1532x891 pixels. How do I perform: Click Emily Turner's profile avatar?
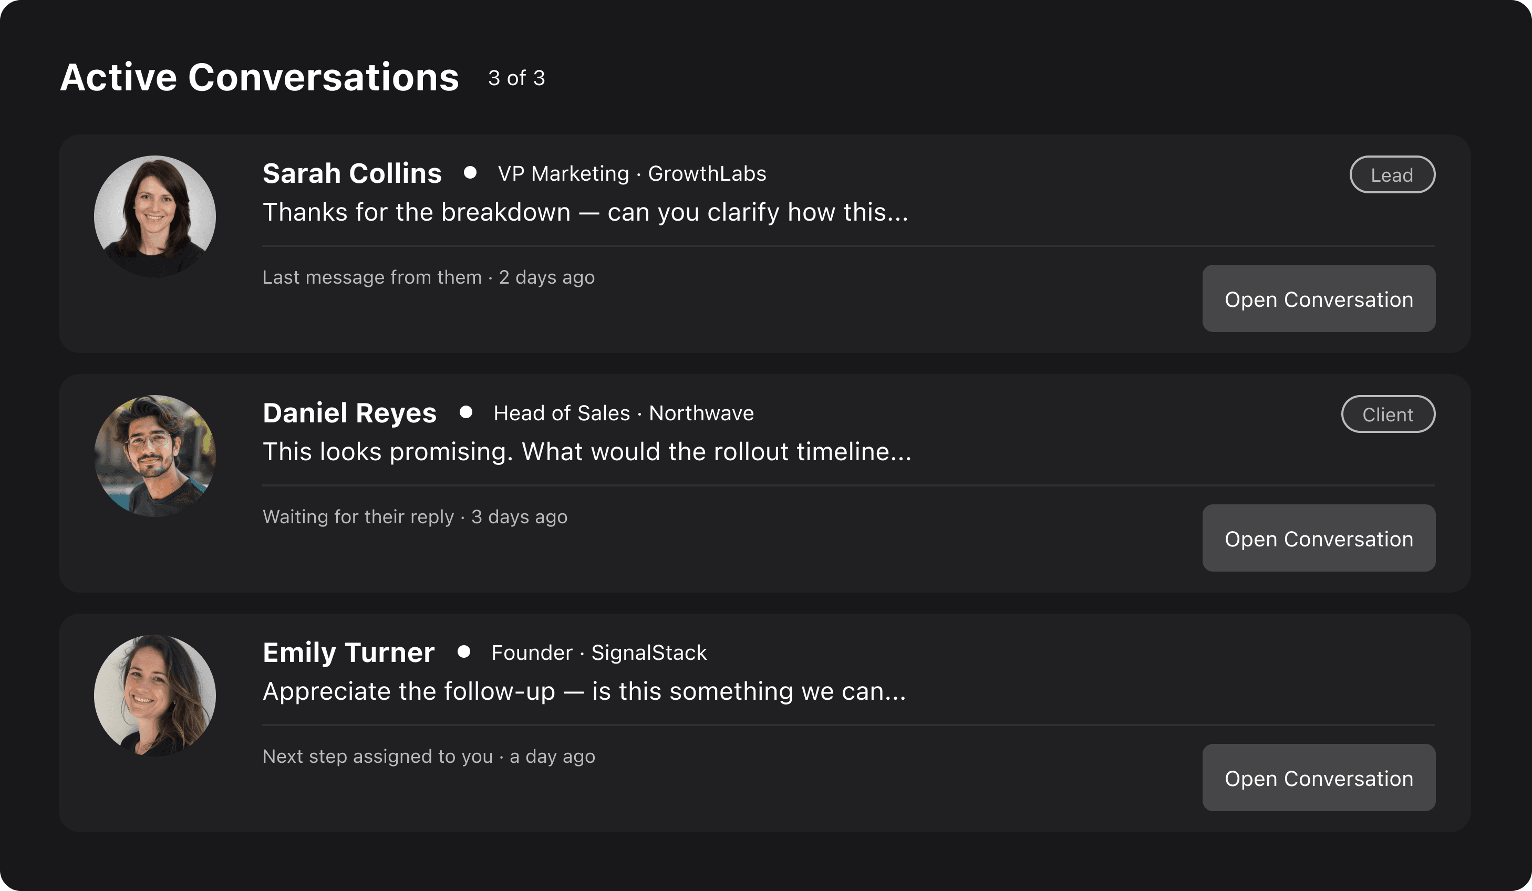155,694
